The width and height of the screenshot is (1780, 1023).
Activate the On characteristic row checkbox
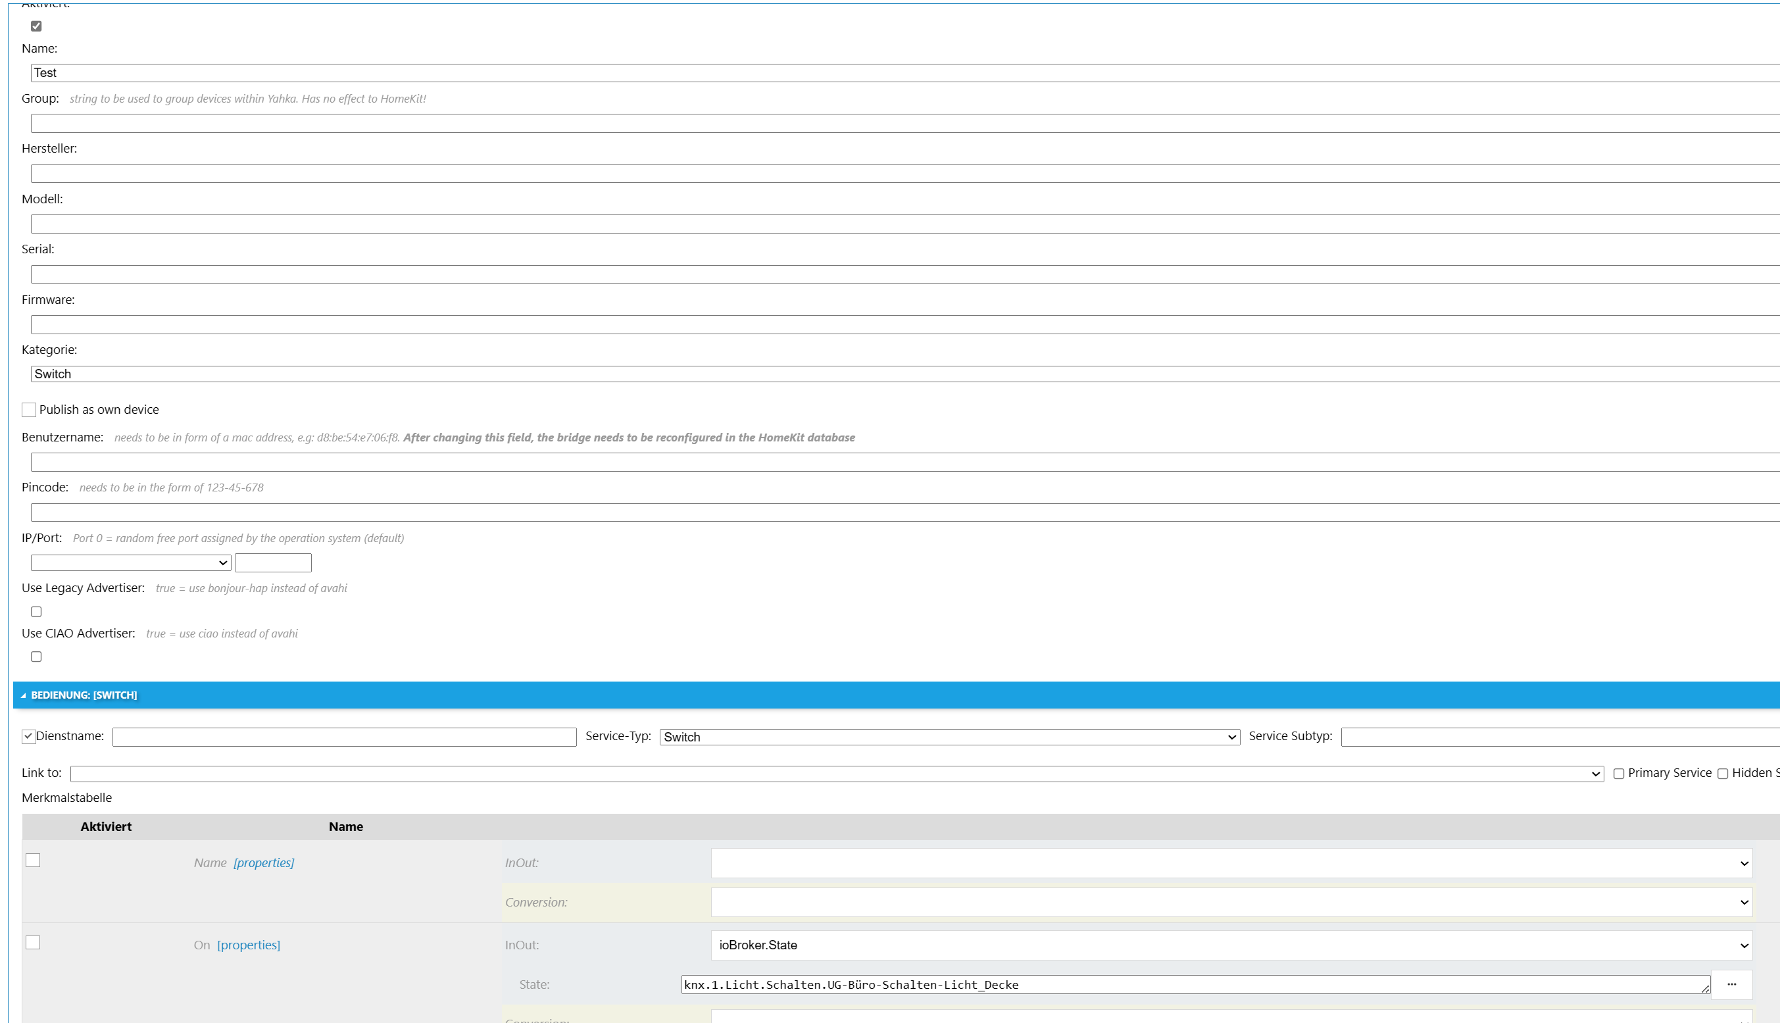pos(33,942)
